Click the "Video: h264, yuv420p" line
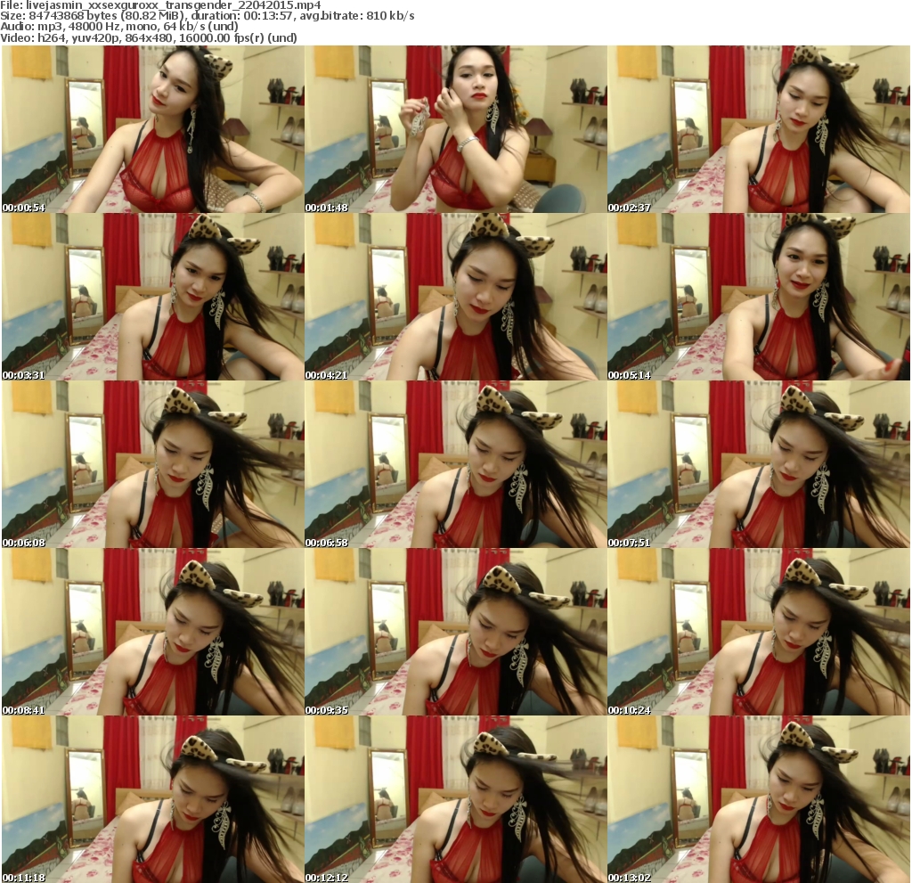Viewport: 912px width, 883px height. [149, 37]
